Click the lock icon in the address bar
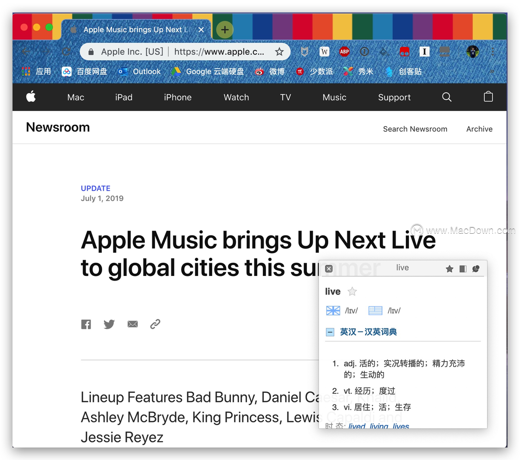The image size is (520, 460). pyautogui.click(x=91, y=51)
